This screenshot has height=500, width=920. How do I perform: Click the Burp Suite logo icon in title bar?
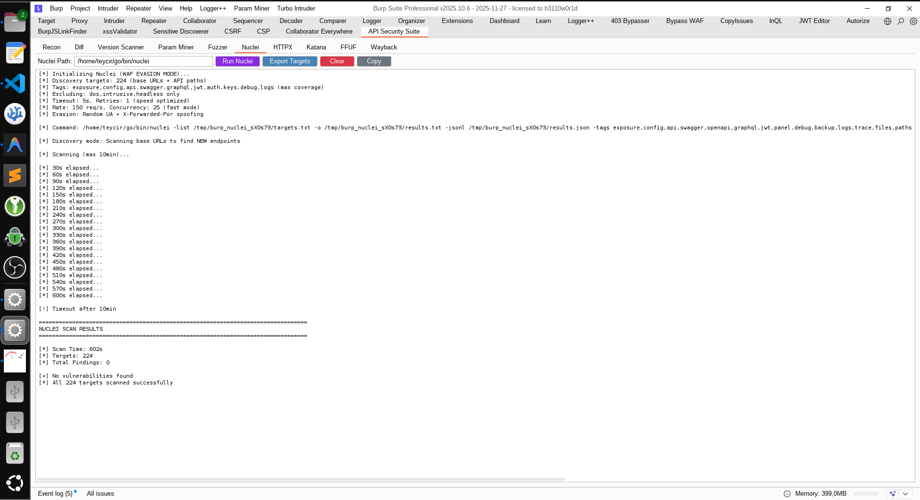click(x=39, y=8)
